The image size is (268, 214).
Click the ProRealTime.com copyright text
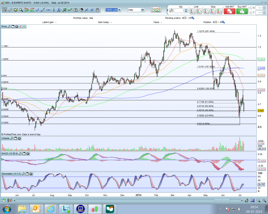coord(11,134)
